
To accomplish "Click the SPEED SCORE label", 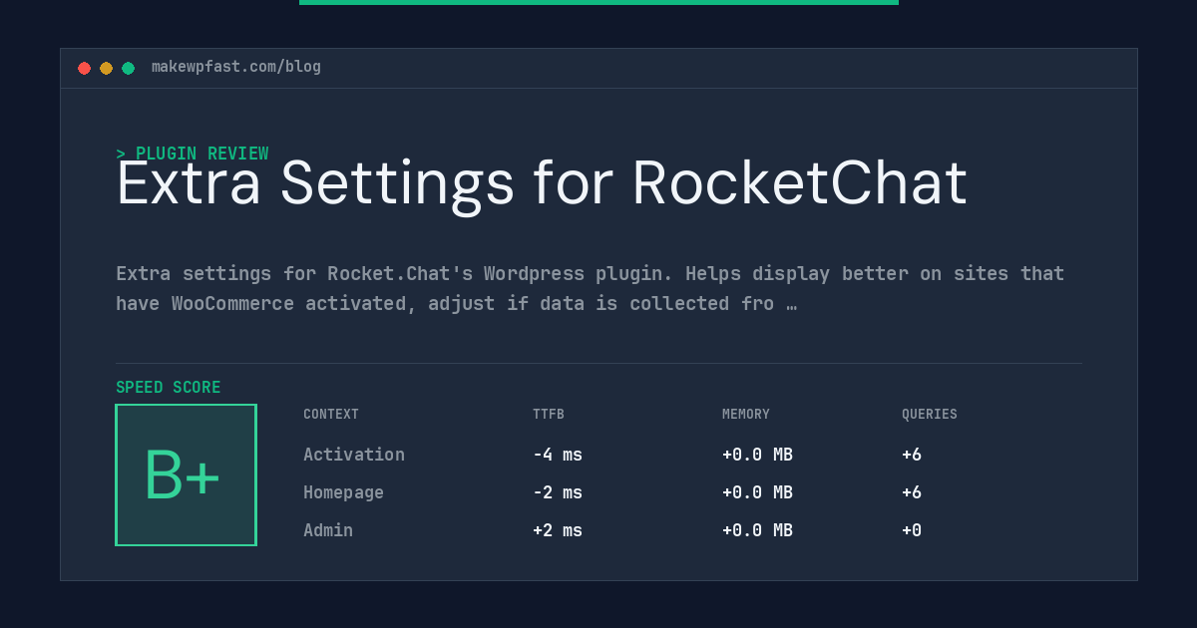I will [x=169, y=388].
